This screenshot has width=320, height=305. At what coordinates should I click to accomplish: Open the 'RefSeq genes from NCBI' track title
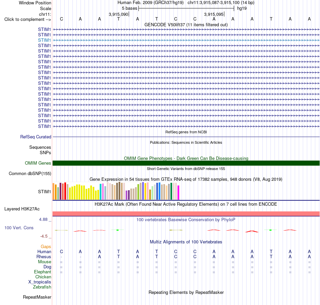point(186,132)
